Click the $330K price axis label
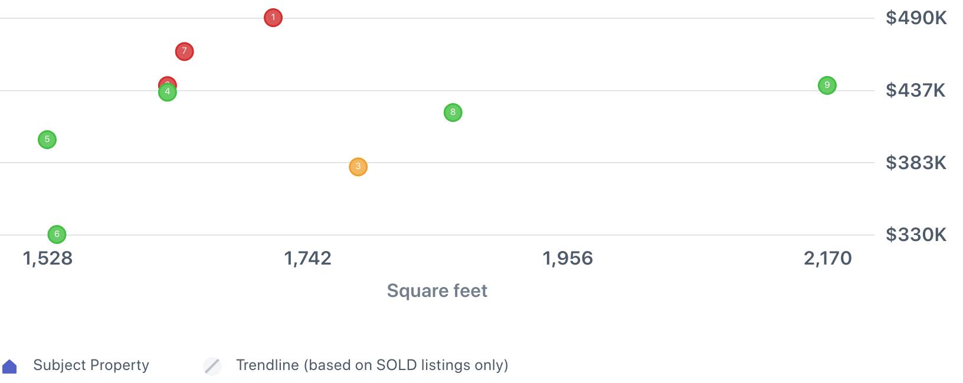This screenshot has width=963, height=383. pos(915,235)
